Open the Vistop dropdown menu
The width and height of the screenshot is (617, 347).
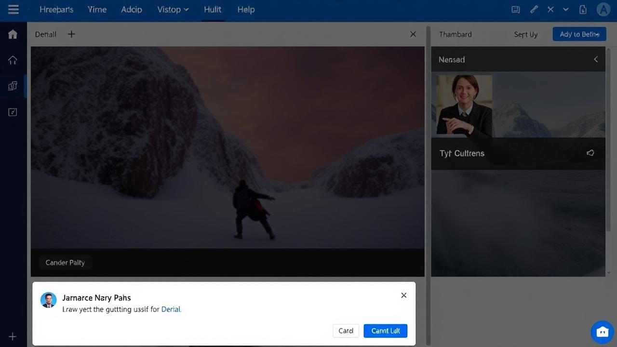(173, 10)
